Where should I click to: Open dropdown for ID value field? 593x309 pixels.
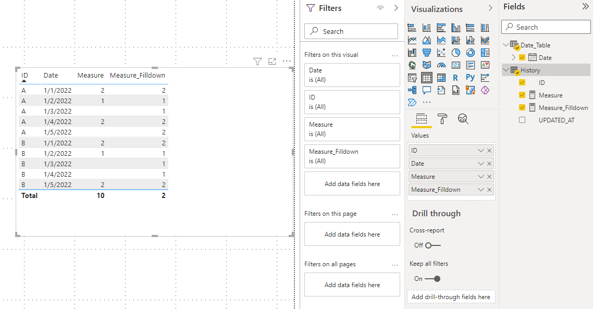coord(480,151)
